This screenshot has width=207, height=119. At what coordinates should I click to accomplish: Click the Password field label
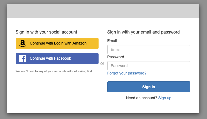(x=116, y=57)
